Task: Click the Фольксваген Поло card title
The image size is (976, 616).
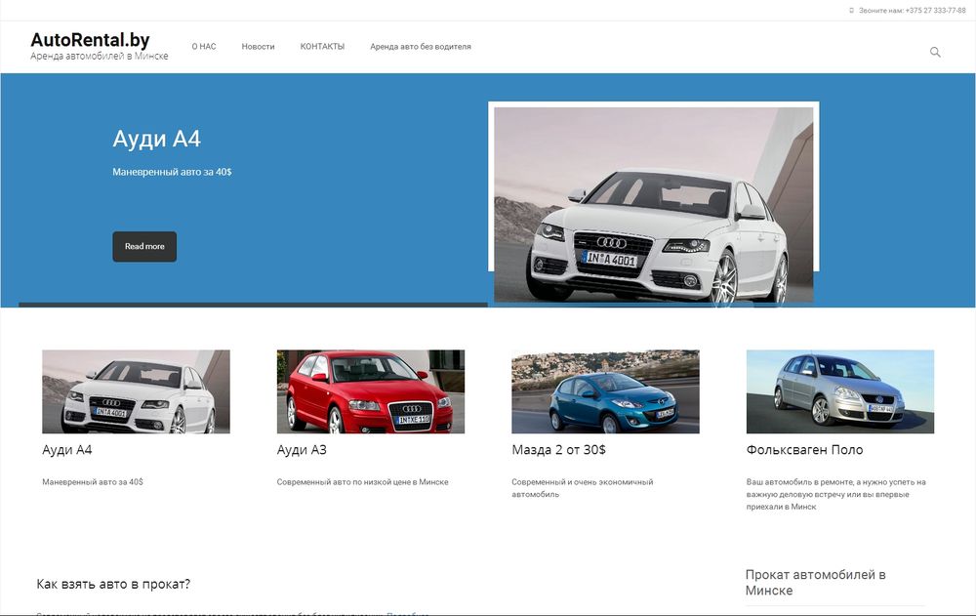Action: coord(805,450)
